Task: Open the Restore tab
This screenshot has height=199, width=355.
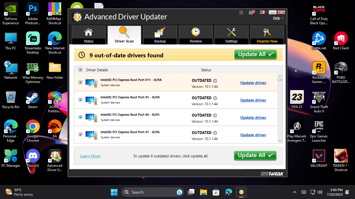Action: tap(196, 35)
